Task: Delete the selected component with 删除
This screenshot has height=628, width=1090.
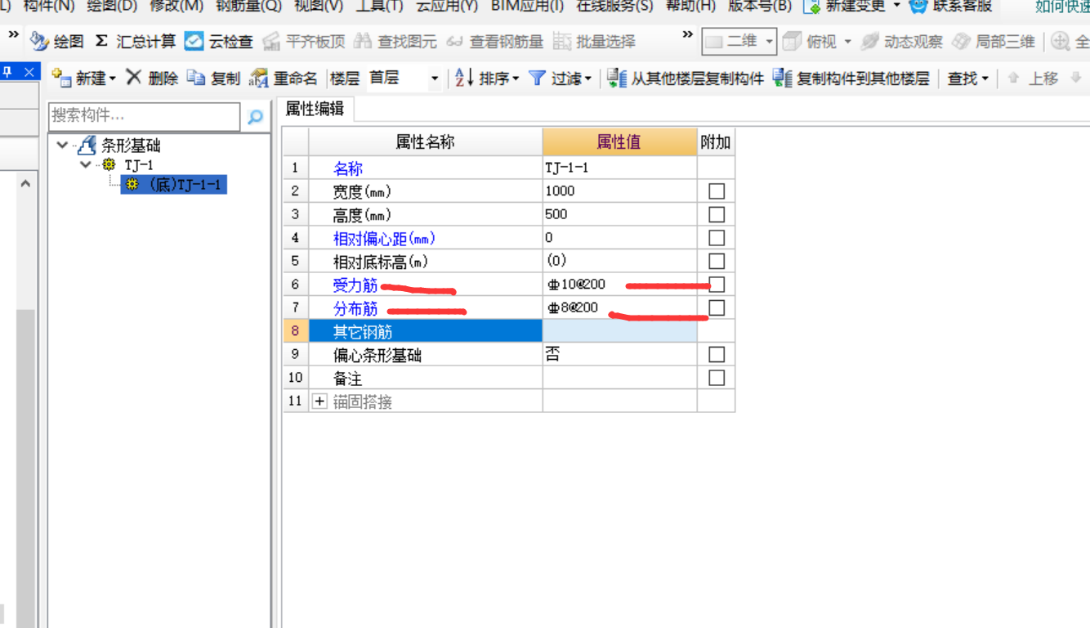Action: click(152, 78)
